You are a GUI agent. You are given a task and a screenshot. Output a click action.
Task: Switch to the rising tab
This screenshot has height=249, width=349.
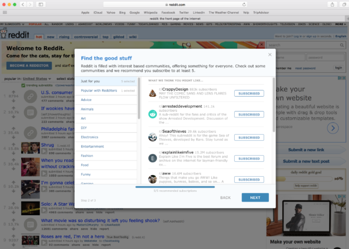point(64,37)
